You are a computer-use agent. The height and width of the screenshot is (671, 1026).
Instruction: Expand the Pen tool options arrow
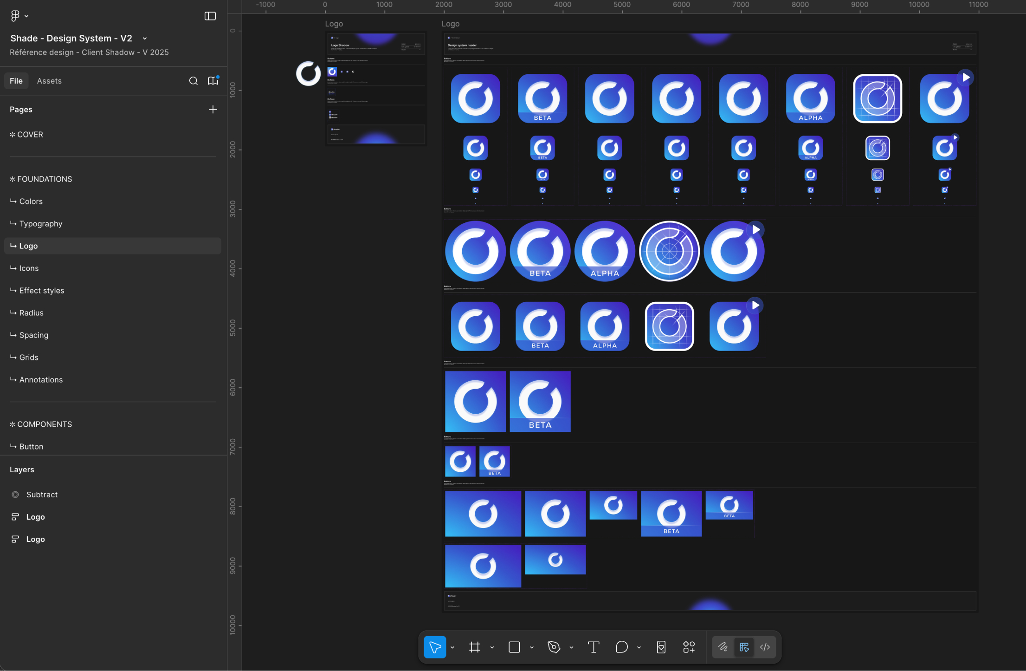tap(571, 647)
